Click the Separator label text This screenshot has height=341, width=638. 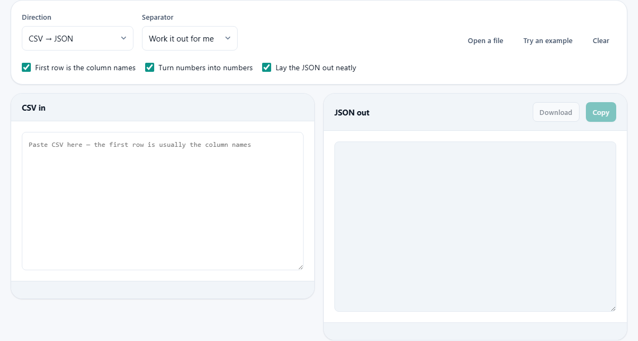pos(158,17)
